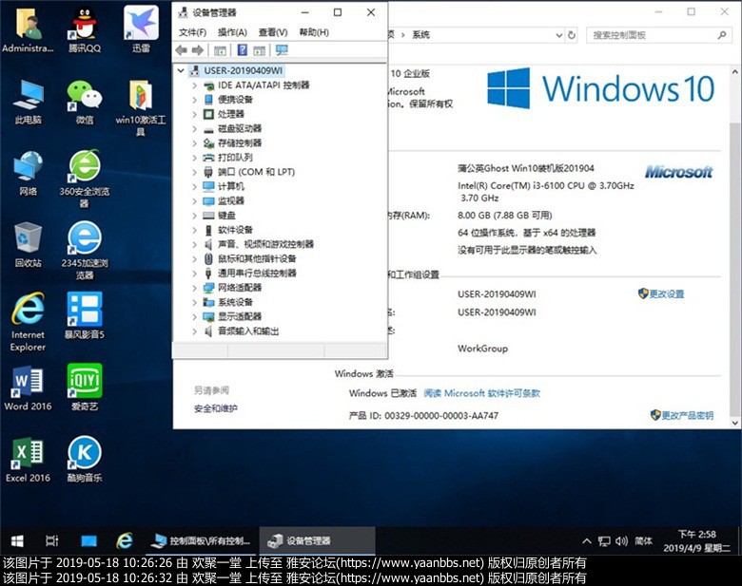Click 阅读 Microsoft 软件许可条款 link
Screen dimensions: 742x586
[481, 393]
